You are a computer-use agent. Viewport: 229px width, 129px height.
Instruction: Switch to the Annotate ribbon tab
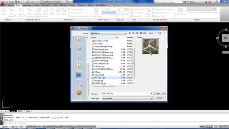click(x=27, y=5)
